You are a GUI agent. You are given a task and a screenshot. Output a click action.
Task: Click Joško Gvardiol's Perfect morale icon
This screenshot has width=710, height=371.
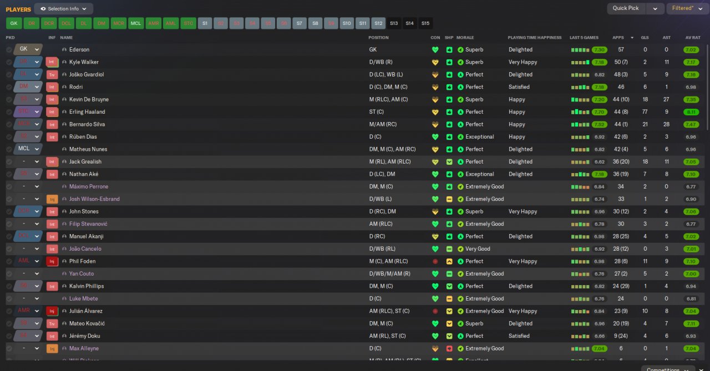(x=460, y=74)
